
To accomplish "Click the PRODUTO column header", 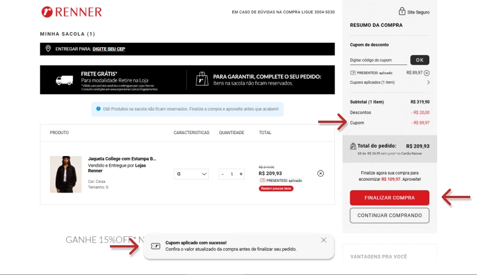I will pyautogui.click(x=59, y=132).
